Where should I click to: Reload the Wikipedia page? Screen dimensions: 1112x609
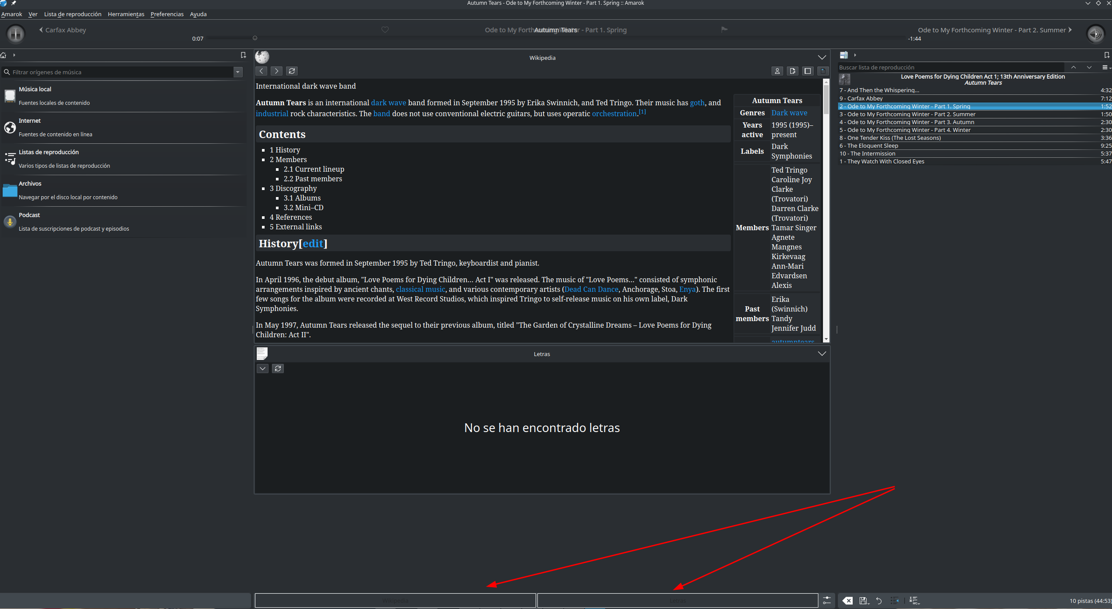click(292, 71)
